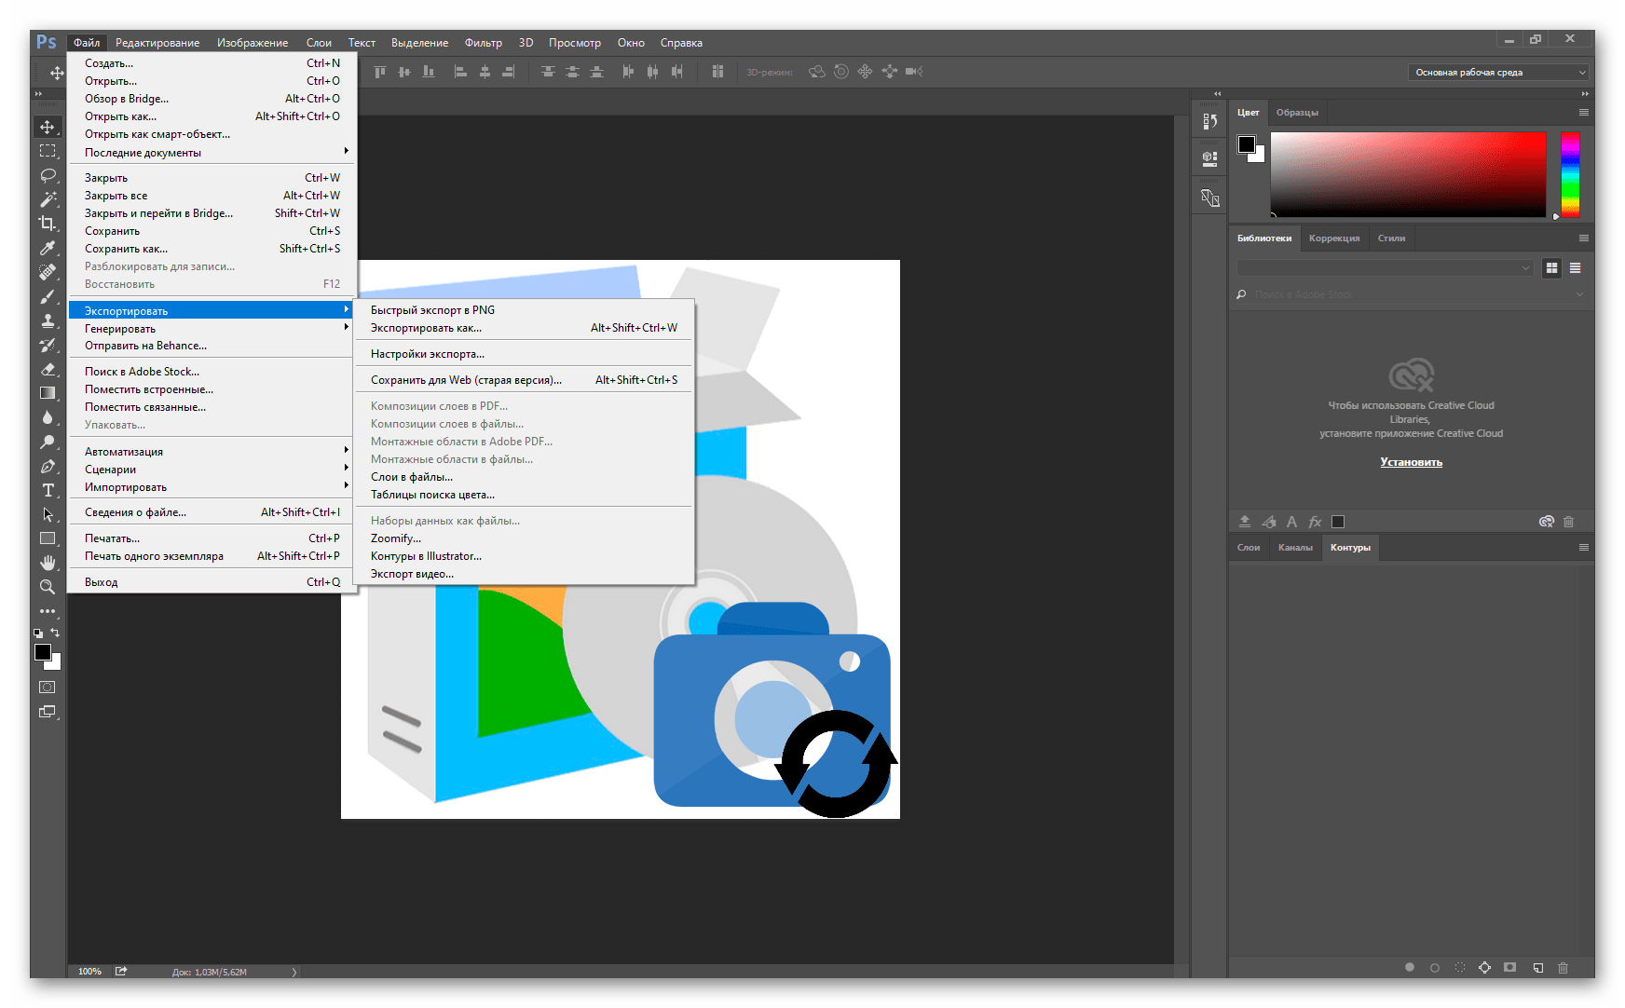This screenshot has width=1625, height=1008.
Task: Choose Экспортировать как... from submenu
Action: coord(525,328)
